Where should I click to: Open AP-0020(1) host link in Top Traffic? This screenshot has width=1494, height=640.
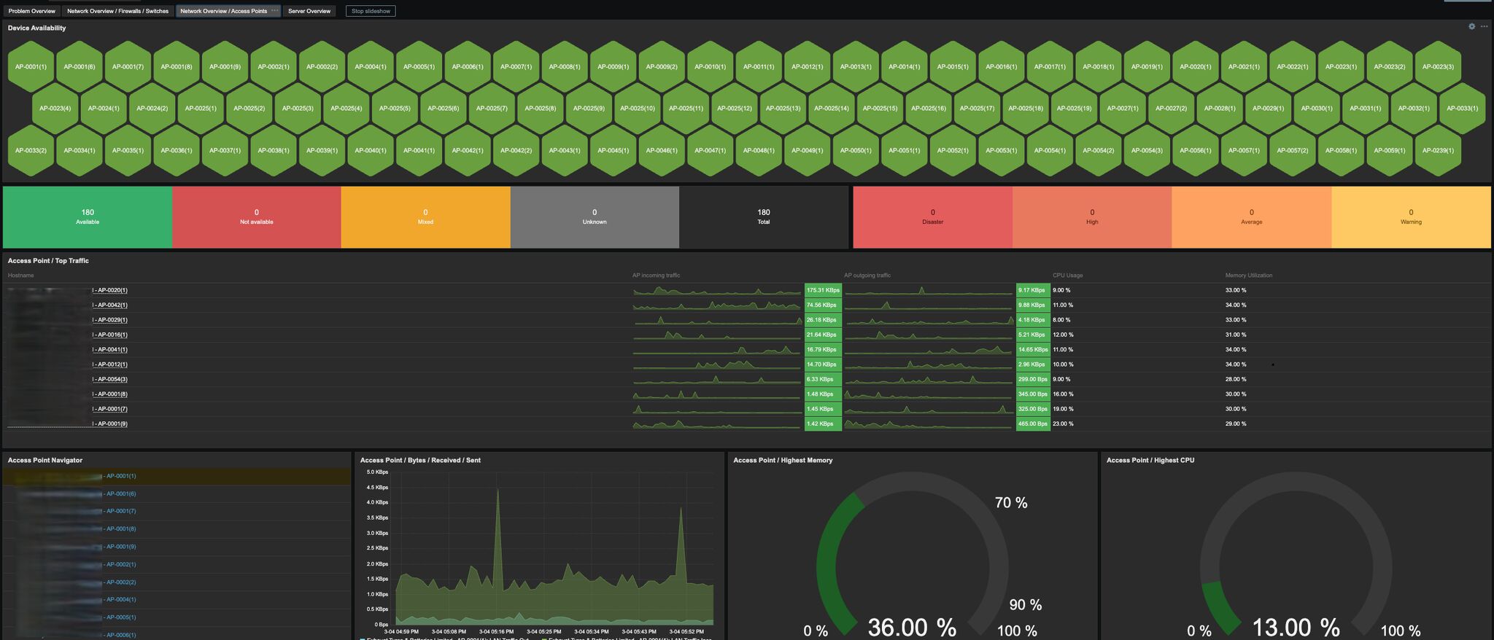coord(112,290)
